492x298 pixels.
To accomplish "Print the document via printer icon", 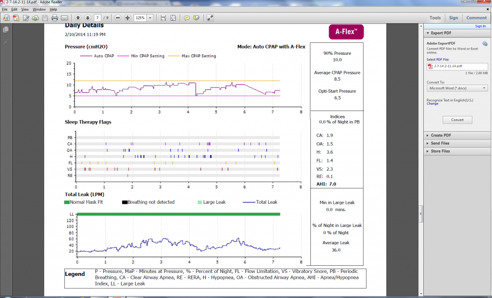I will (55, 18).
